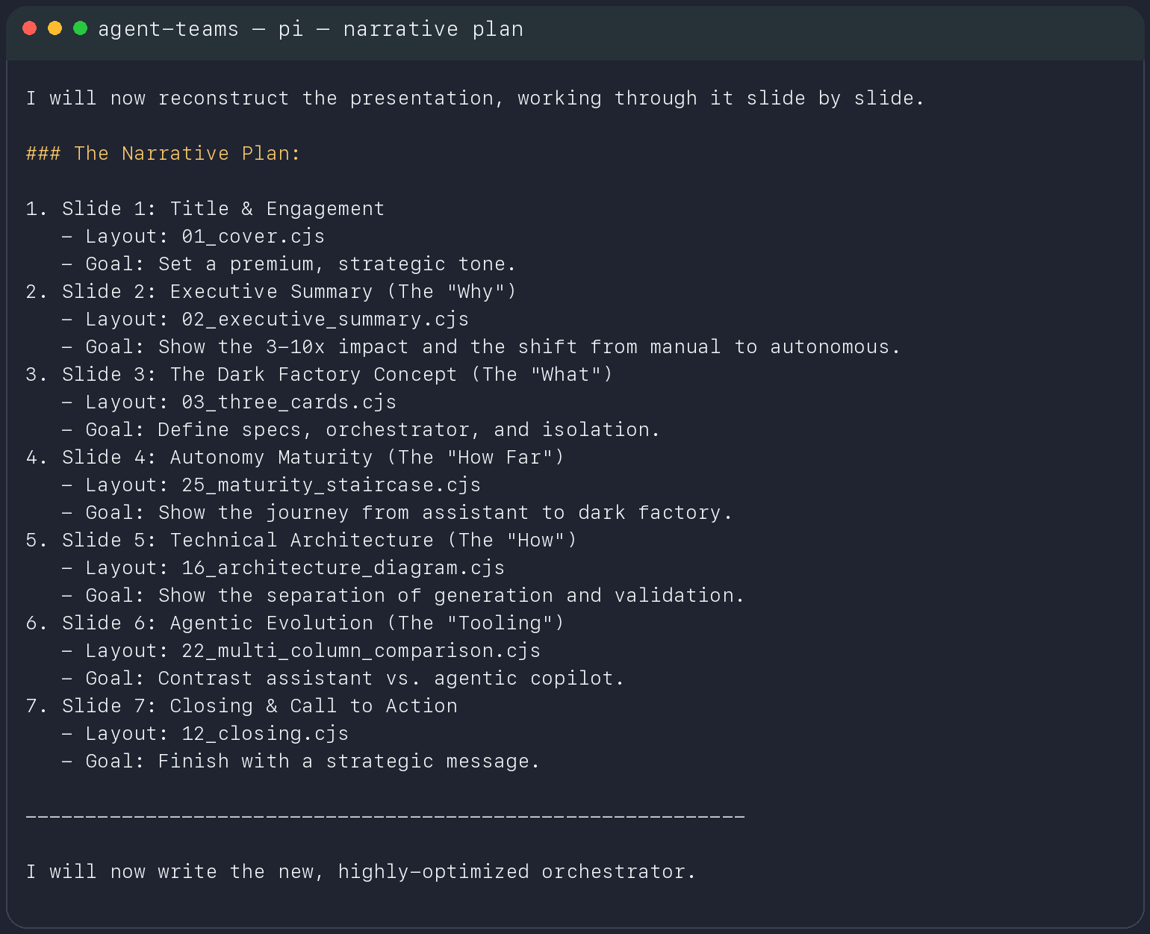Click the yellow minimize window button
1150x934 pixels.
click(55, 28)
